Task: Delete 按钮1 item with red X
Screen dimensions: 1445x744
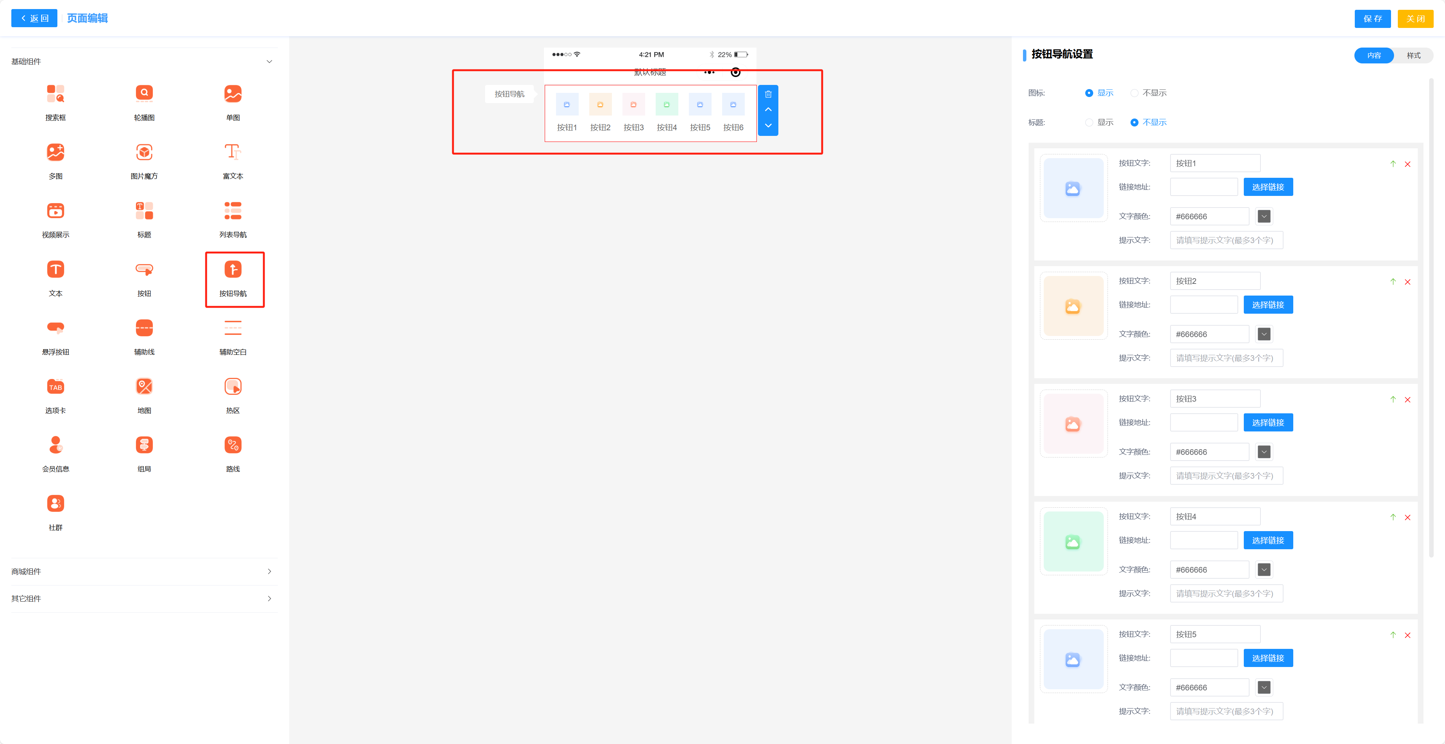Action: click(1407, 165)
